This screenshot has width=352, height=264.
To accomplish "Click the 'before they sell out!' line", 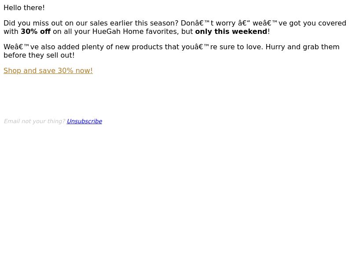I will (39, 55).
